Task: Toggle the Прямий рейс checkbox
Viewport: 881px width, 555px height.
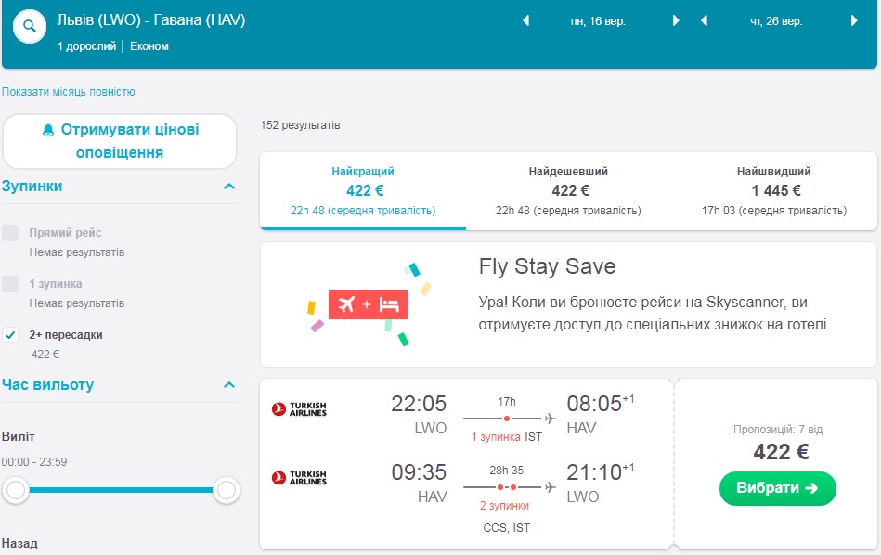Action: coord(10,233)
